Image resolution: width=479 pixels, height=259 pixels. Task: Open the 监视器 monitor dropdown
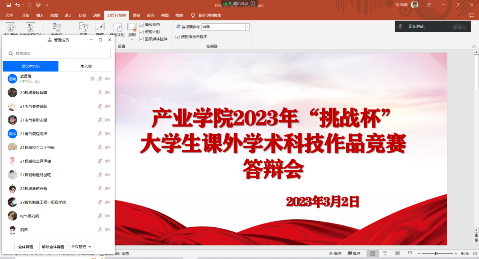[x=247, y=27]
